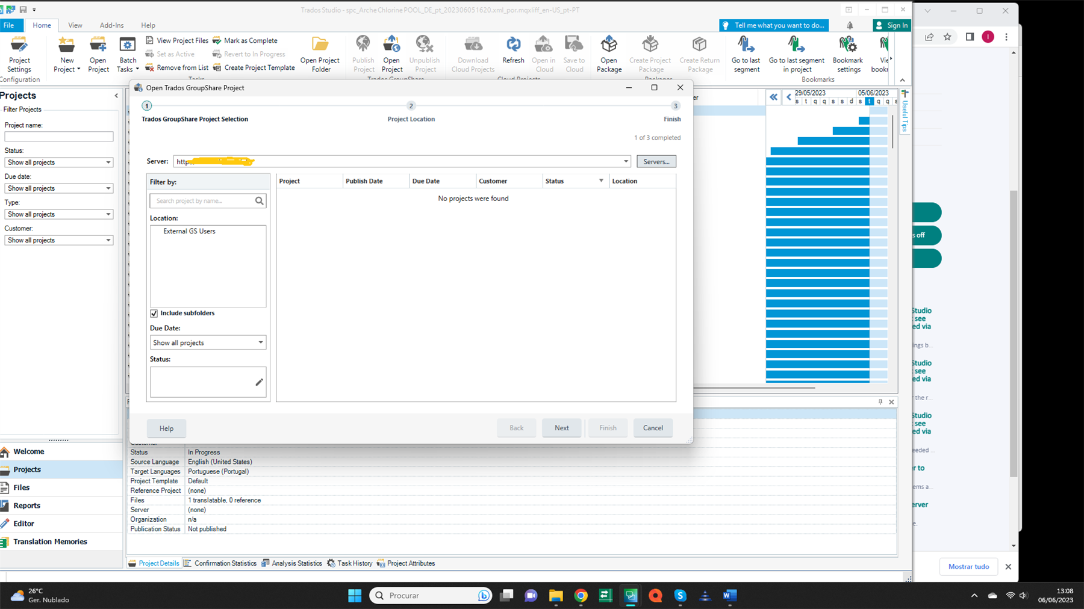
Task: Open Chrome from the taskbar
Action: pyautogui.click(x=581, y=595)
